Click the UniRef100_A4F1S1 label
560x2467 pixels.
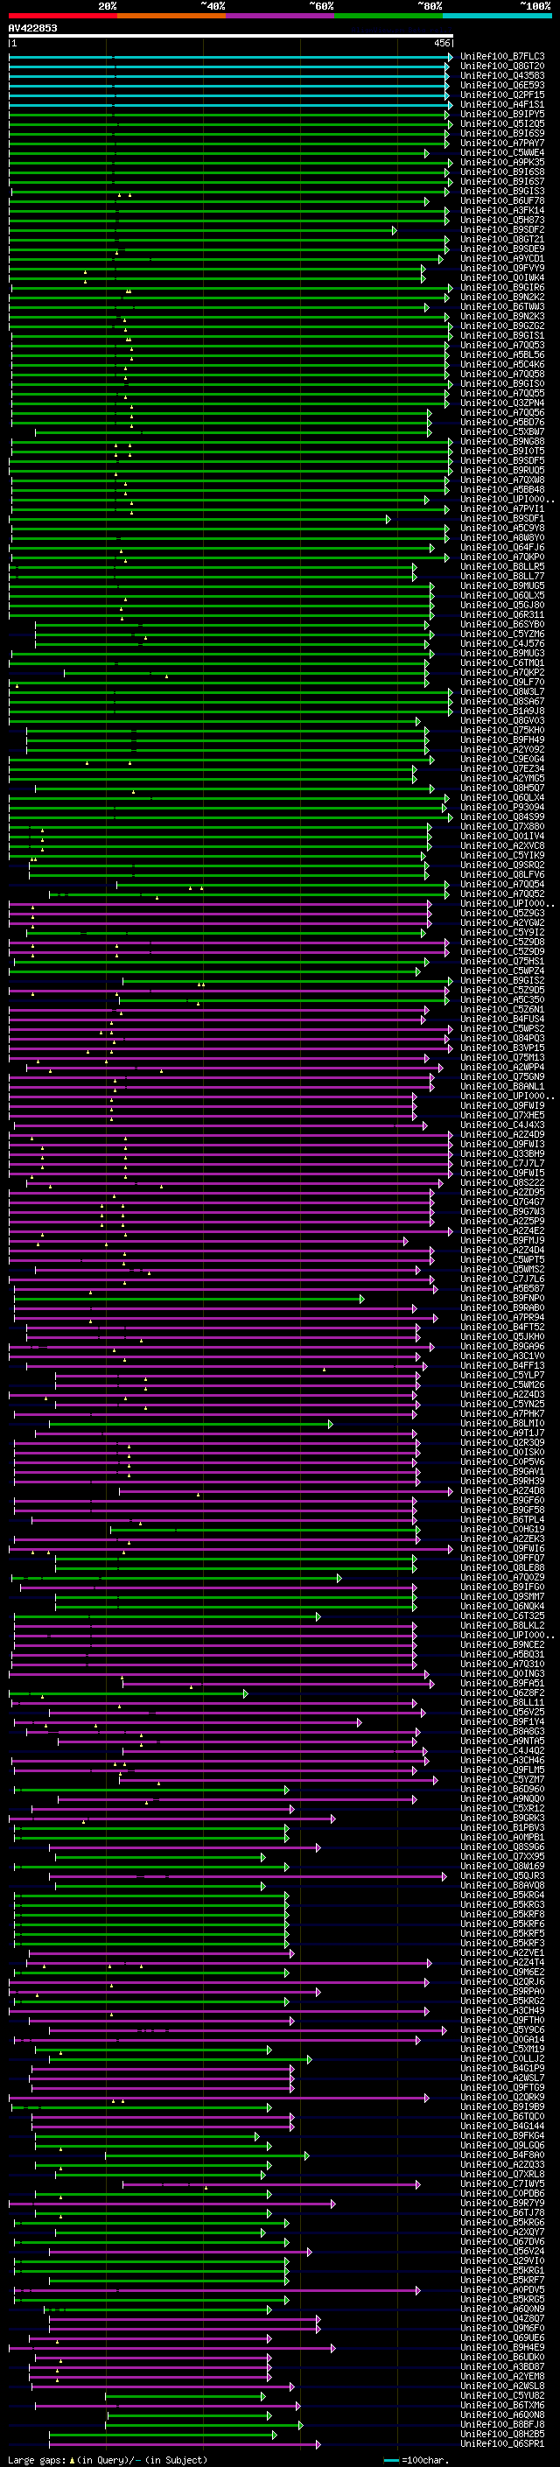[502, 104]
